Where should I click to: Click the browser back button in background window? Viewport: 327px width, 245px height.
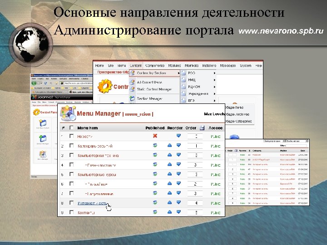[34, 83]
